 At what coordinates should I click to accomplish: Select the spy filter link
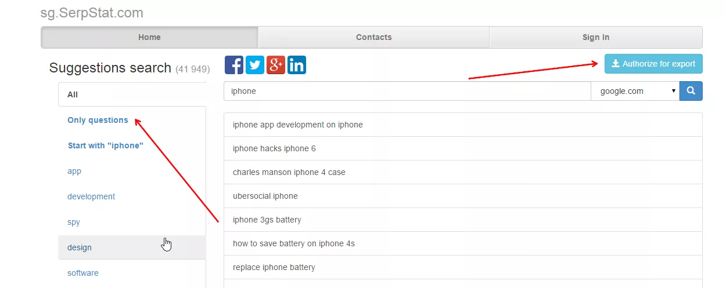point(74,222)
